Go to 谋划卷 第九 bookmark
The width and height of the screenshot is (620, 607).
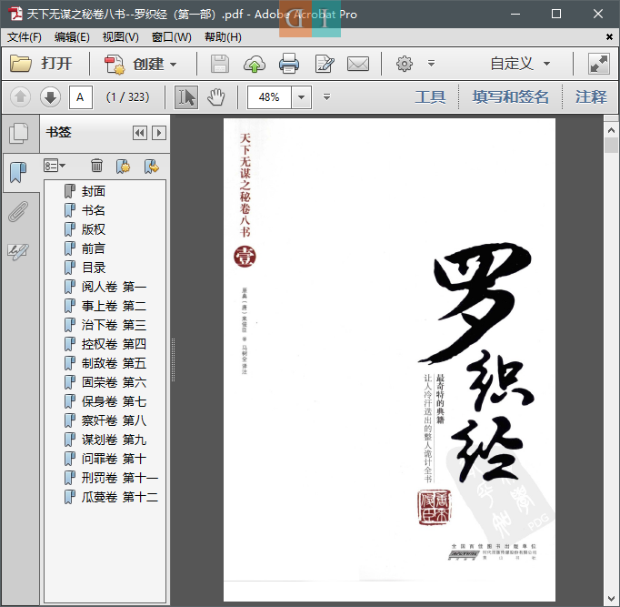point(114,440)
